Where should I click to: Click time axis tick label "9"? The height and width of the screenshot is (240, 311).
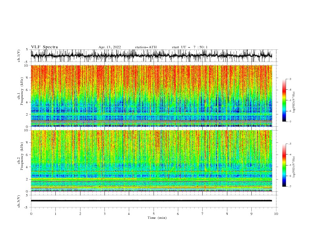251,214
